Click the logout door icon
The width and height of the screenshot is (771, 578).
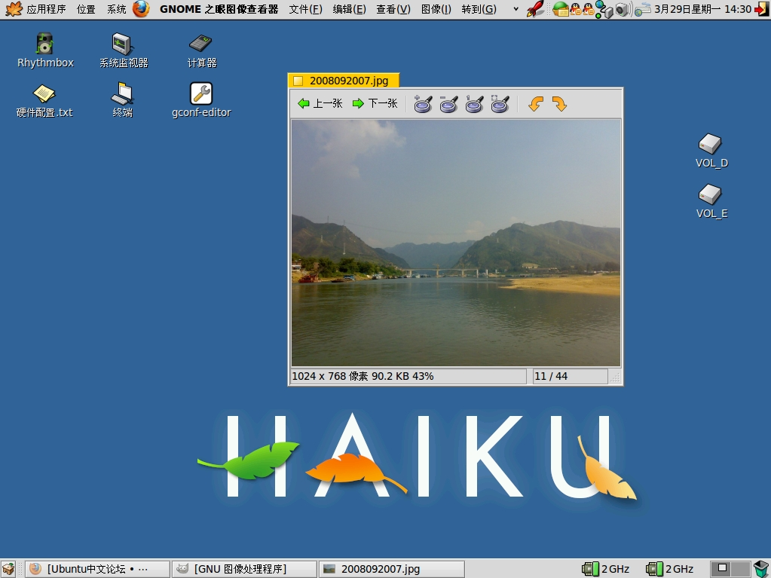(762, 9)
